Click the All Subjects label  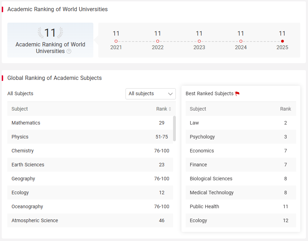(20, 94)
